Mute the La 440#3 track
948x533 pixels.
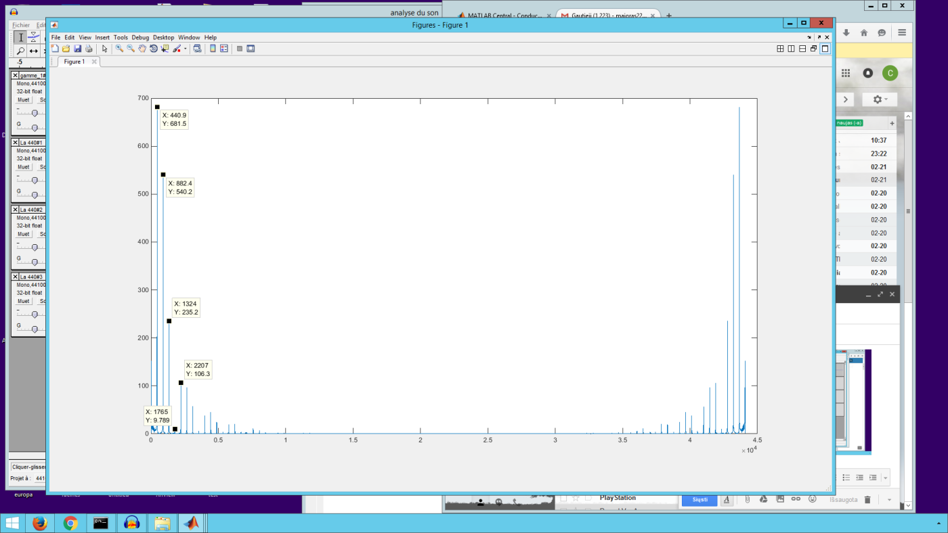(24, 301)
